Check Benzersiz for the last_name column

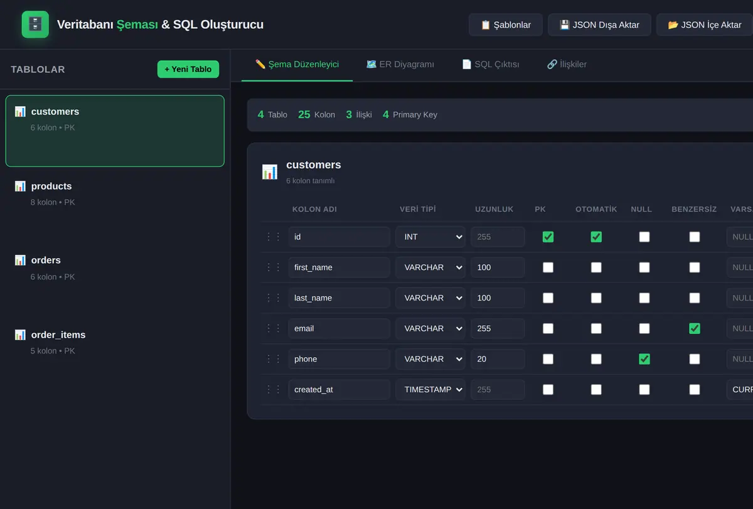tap(695, 298)
